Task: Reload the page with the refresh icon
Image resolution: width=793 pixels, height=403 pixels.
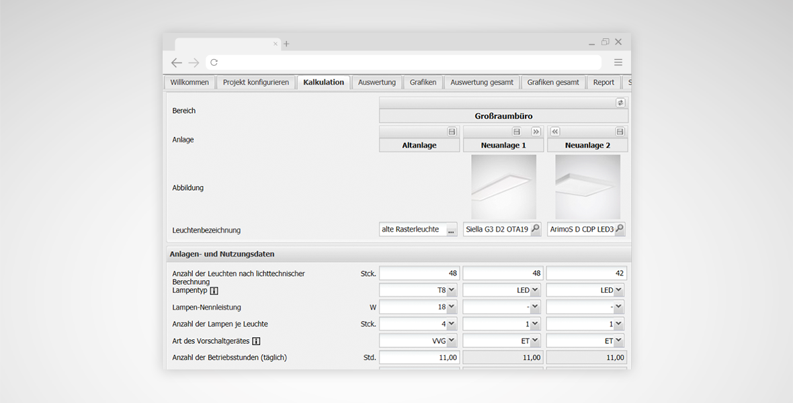Action: click(x=214, y=62)
